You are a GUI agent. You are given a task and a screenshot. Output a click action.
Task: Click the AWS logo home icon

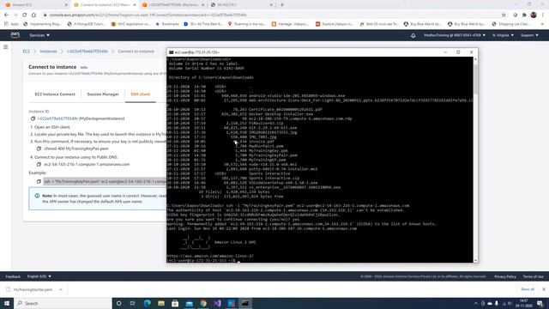[x=15, y=34]
